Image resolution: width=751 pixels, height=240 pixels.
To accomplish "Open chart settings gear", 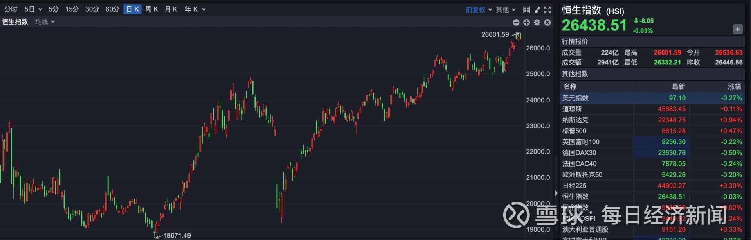I will coord(537,23).
